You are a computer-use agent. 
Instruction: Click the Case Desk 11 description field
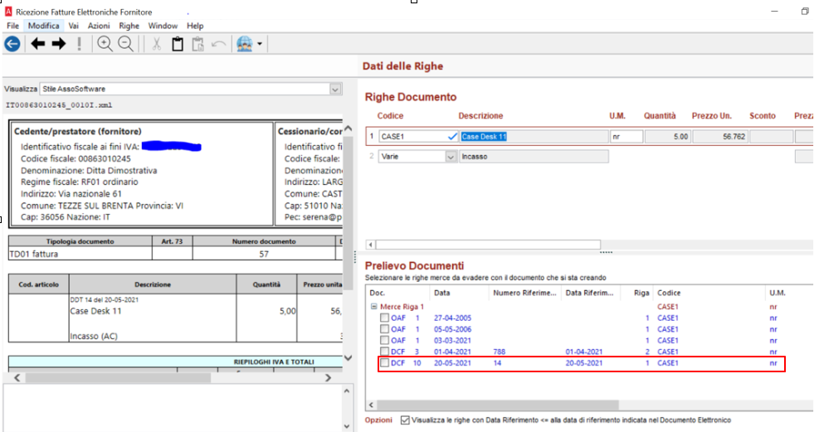coord(534,137)
